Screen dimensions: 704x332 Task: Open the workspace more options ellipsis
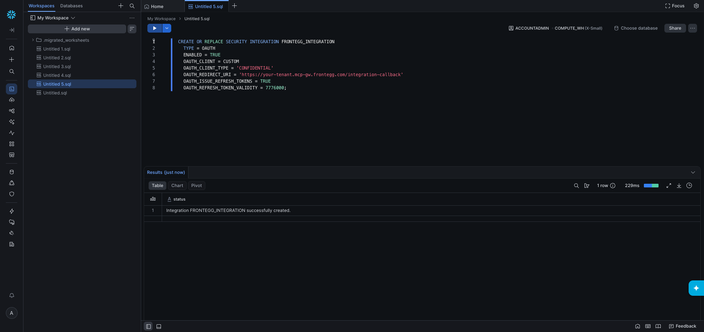tap(132, 18)
